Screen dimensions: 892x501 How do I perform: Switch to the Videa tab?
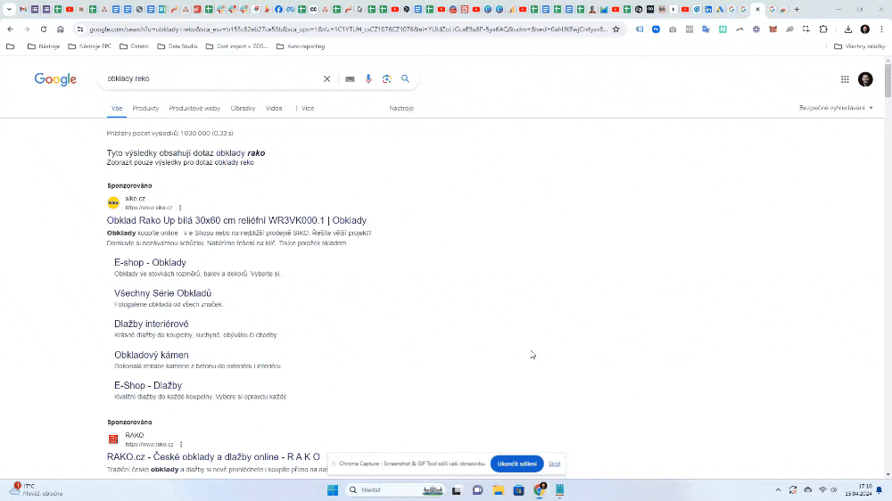point(274,108)
